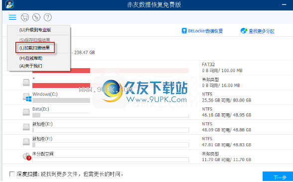
Task: Enable the 深度扫描 checkbox
Action: pyautogui.click(x=12, y=174)
